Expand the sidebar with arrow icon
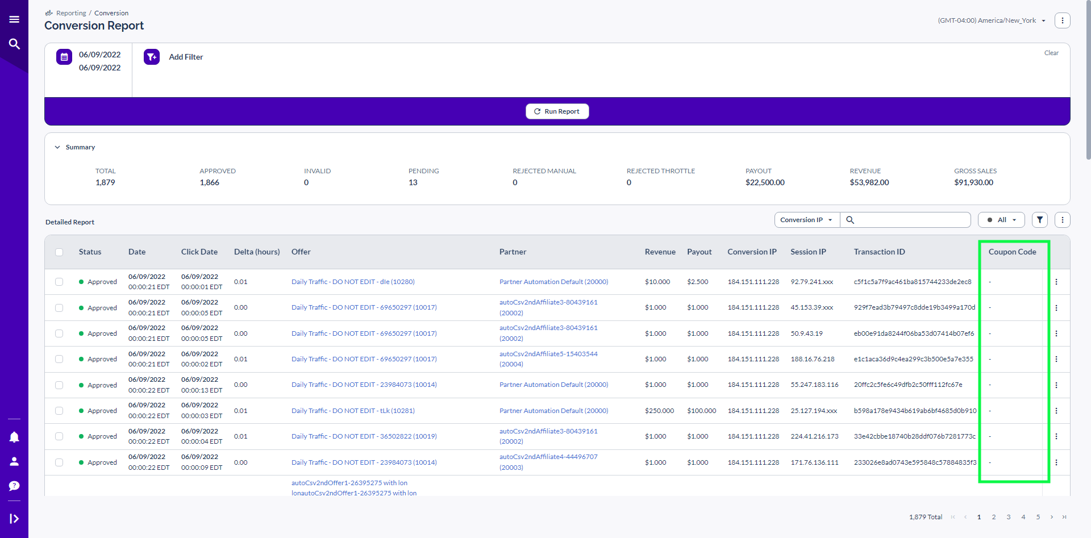 [14, 519]
